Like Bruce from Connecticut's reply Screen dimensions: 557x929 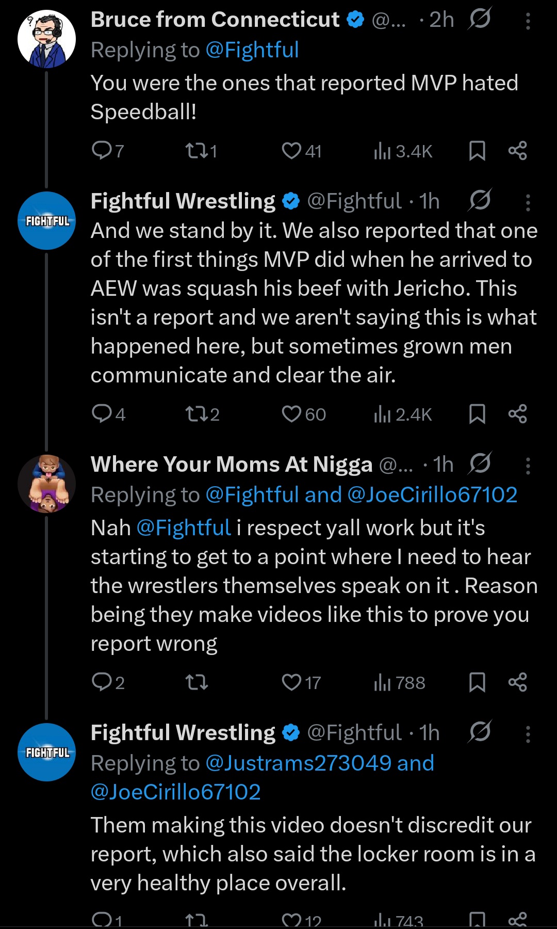pos(291,151)
